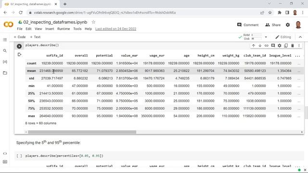Click the browser address bar URL
The height and width of the screenshot is (173, 308).
[105, 12]
